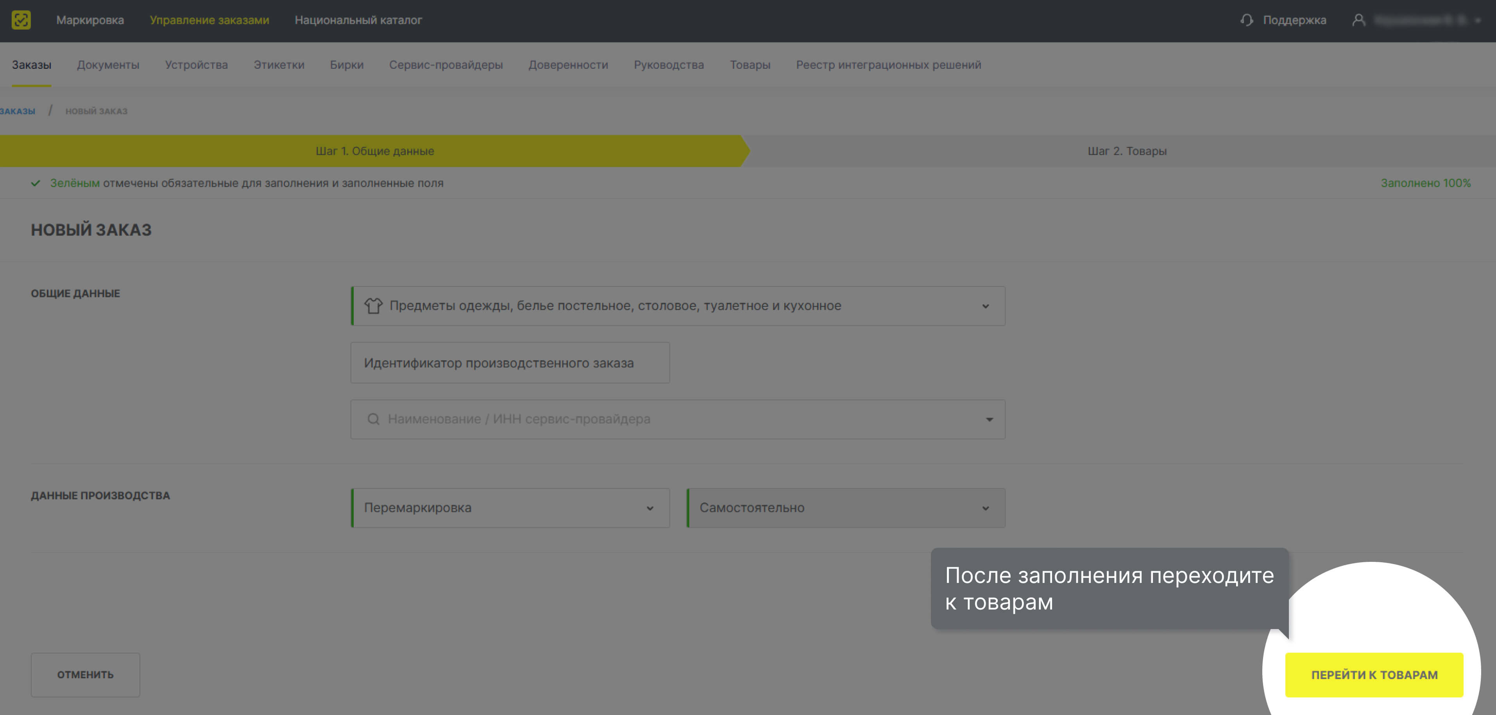Click the search magnifier icon in provider field

pos(374,419)
